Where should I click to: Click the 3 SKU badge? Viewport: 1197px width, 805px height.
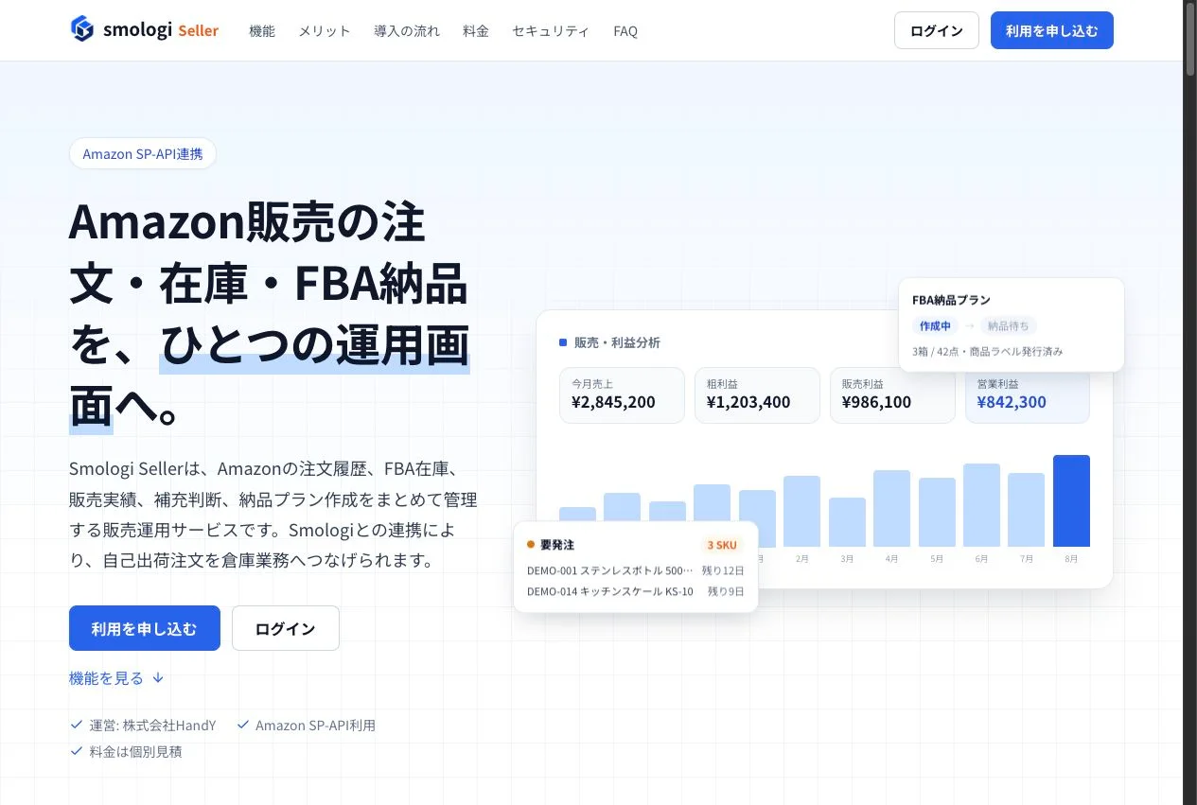pyautogui.click(x=722, y=545)
